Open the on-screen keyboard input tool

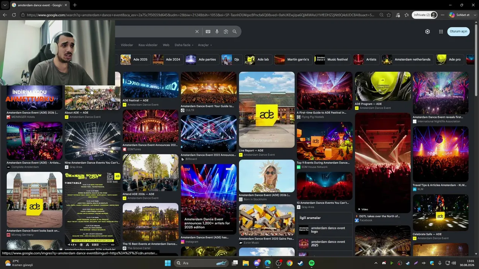coord(208,32)
